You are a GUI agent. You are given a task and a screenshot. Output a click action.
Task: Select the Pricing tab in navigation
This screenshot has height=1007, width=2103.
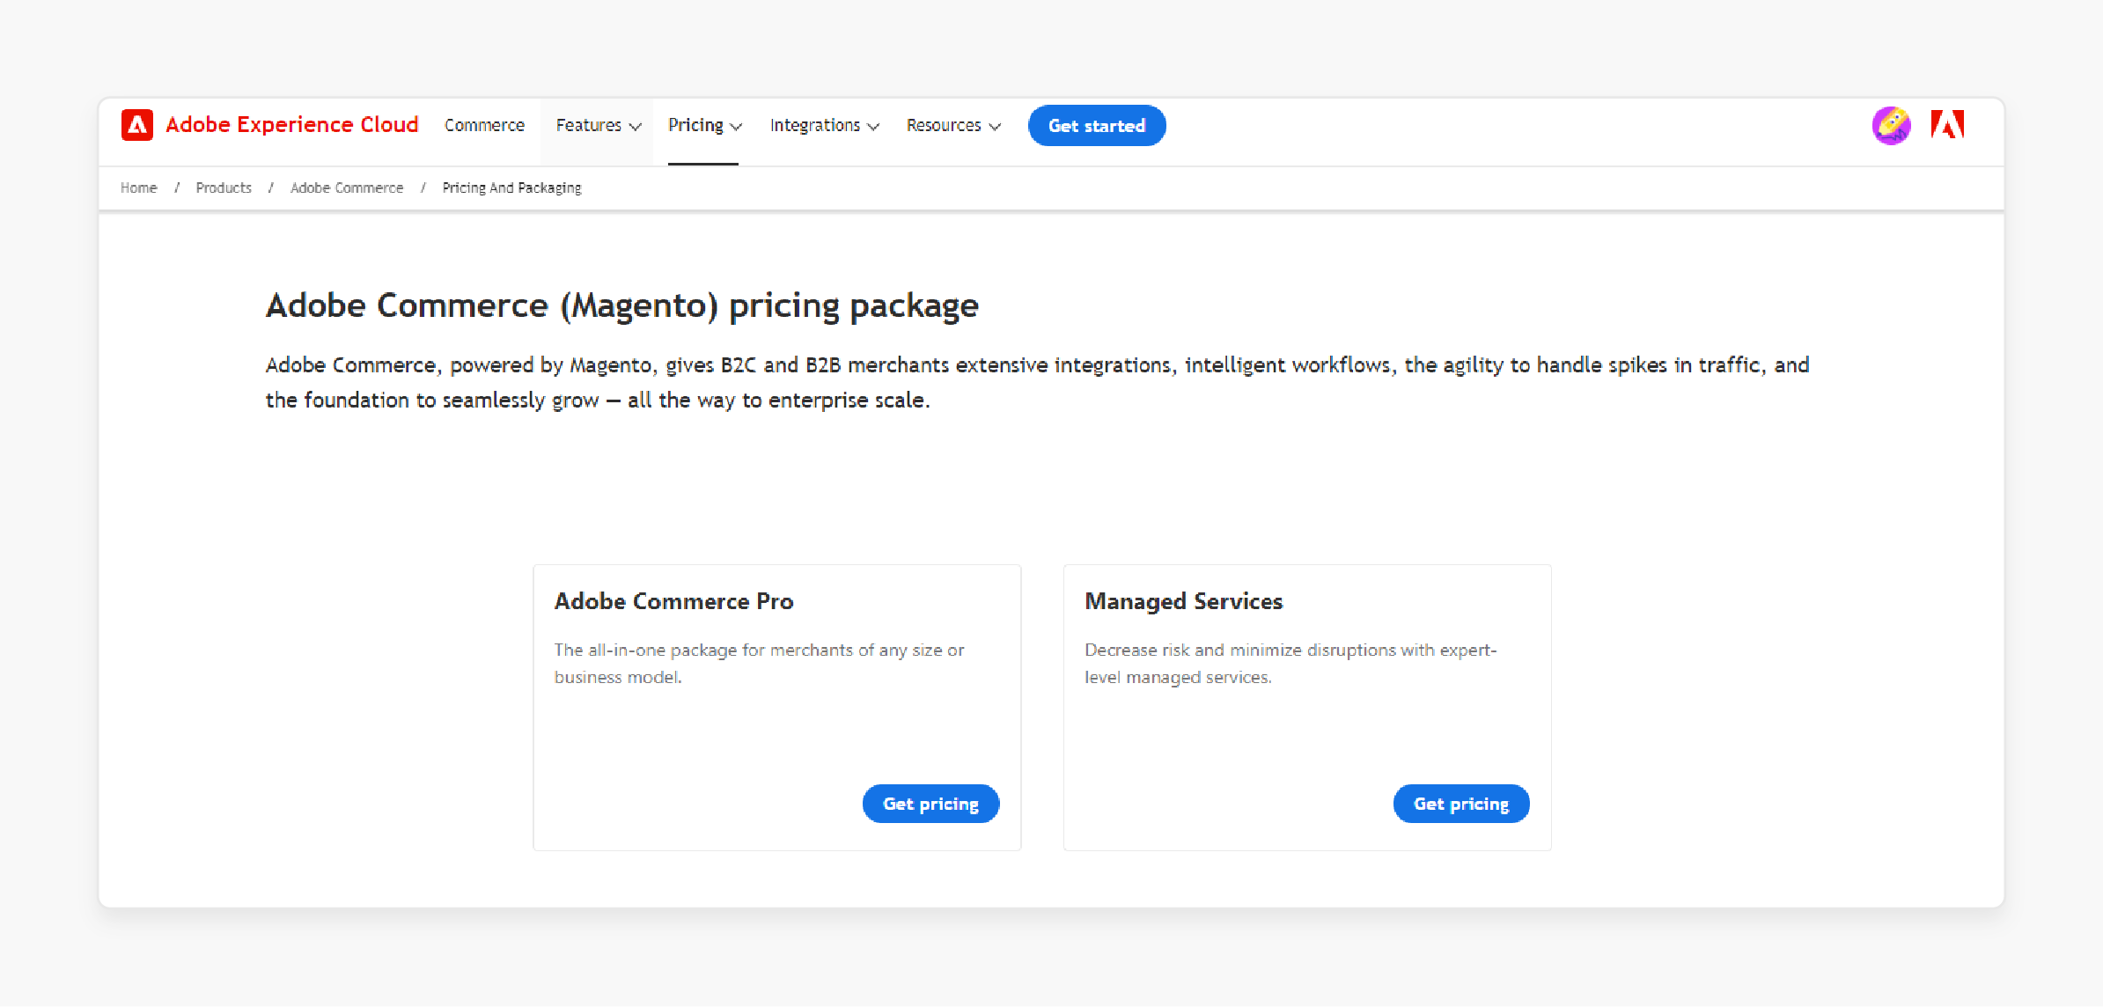(704, 125)
